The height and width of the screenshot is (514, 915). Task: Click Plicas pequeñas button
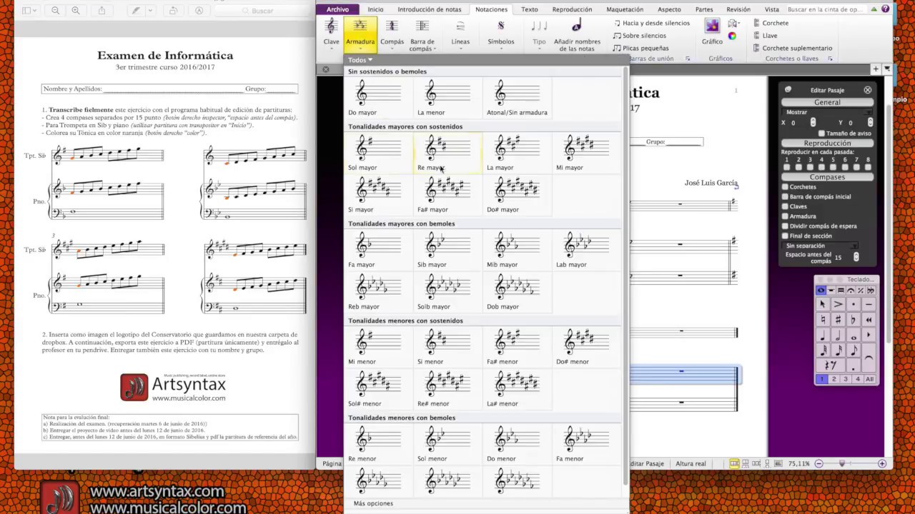(640, 48)
